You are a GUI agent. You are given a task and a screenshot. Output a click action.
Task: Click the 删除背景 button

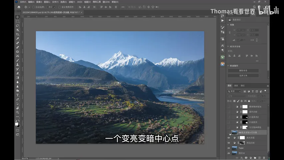243,70
